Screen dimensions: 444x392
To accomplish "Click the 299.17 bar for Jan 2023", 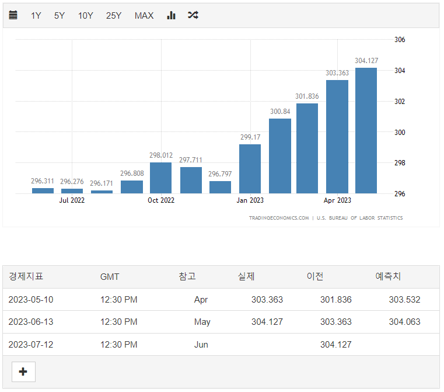I will tap(250, 169).
